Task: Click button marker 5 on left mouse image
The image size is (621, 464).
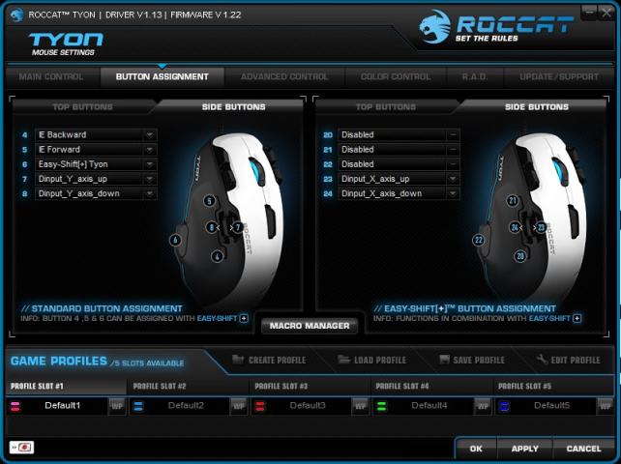Action: point(210,201)
